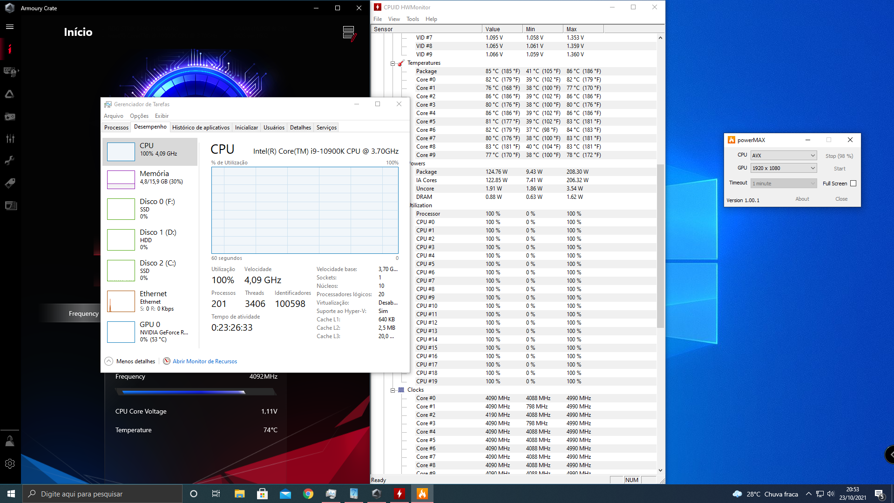This screenshot has width=894, height=503.
Task: Click the HWMonitor vertical scrollbar thumb
Action: (660, 245)
